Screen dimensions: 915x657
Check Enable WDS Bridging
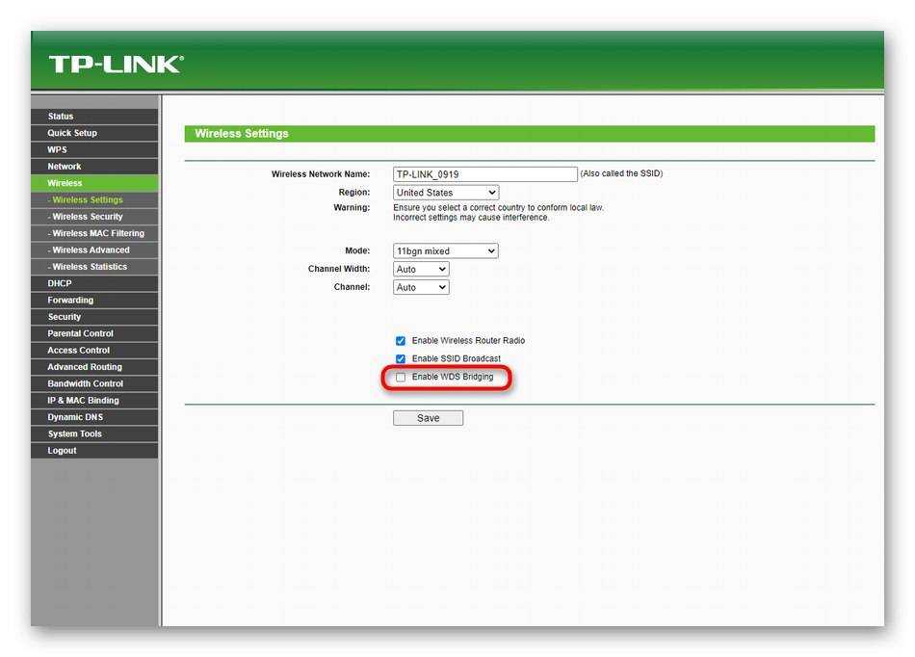[401, 378]
